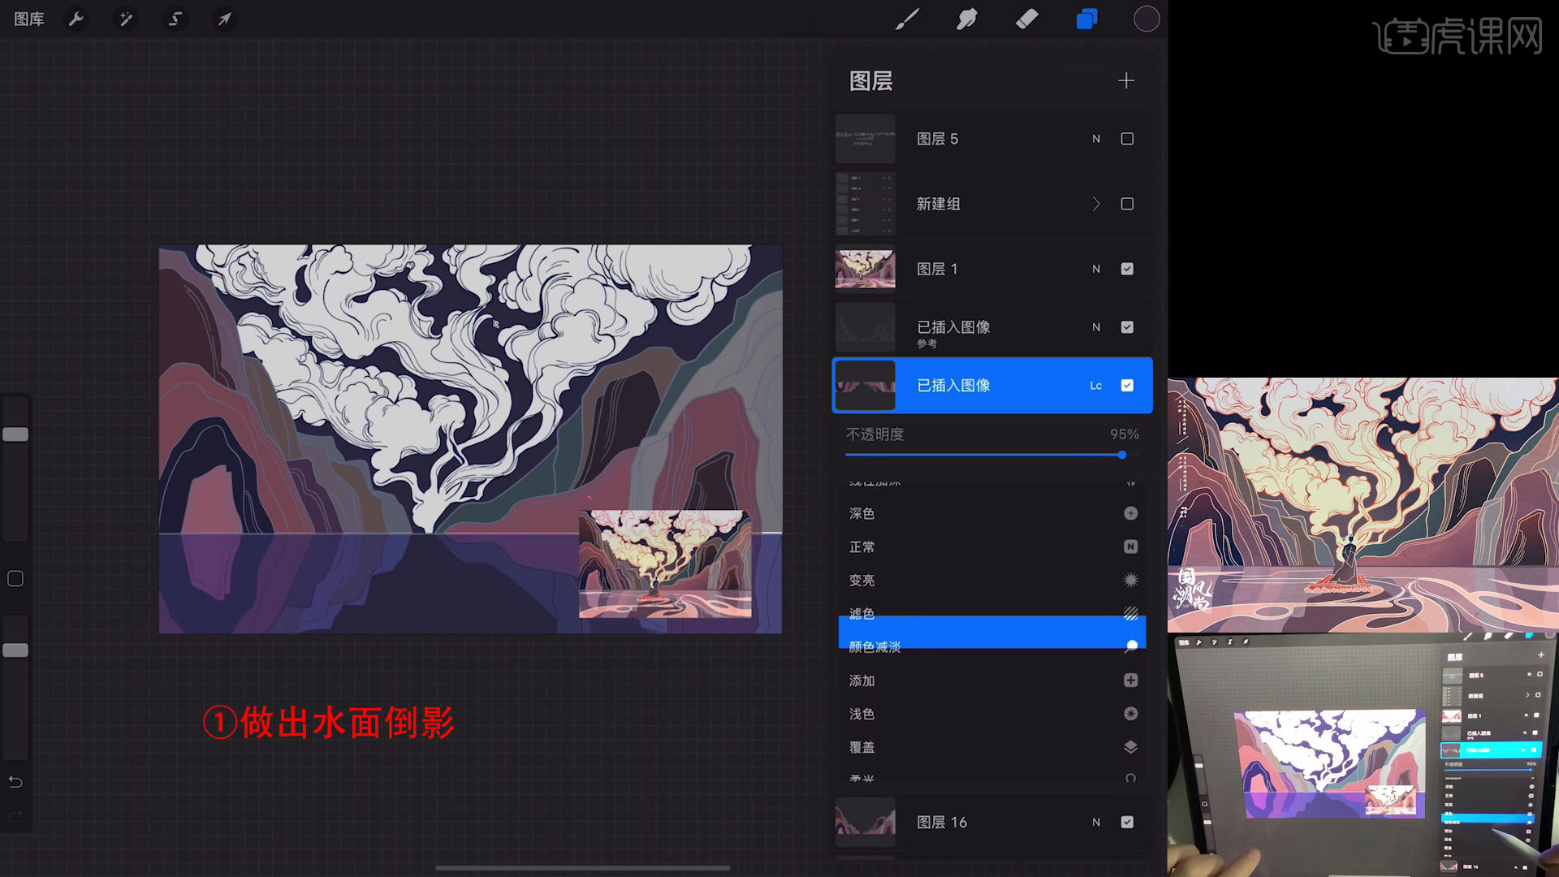Select the Brush tool
1559x877 pixels.
tap(907, 19)
